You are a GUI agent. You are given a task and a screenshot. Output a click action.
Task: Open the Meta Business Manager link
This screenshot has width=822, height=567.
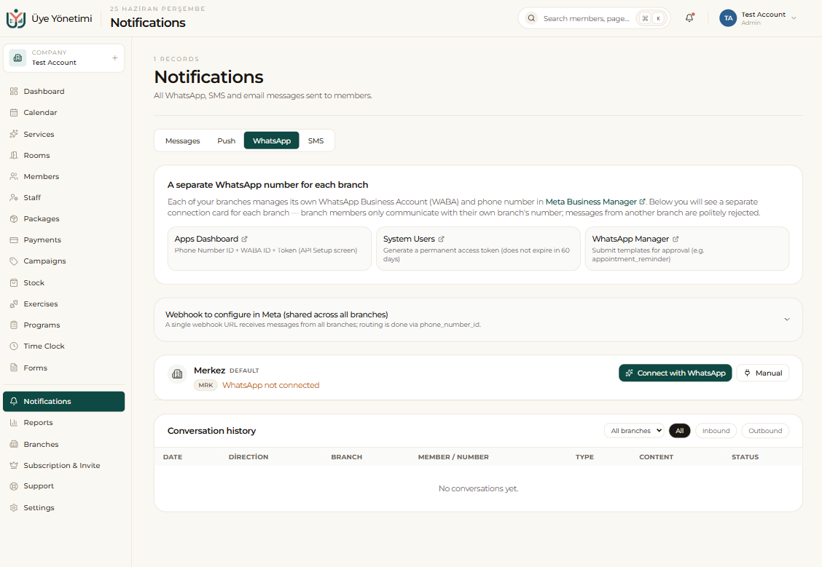click(x=595, y=202)
